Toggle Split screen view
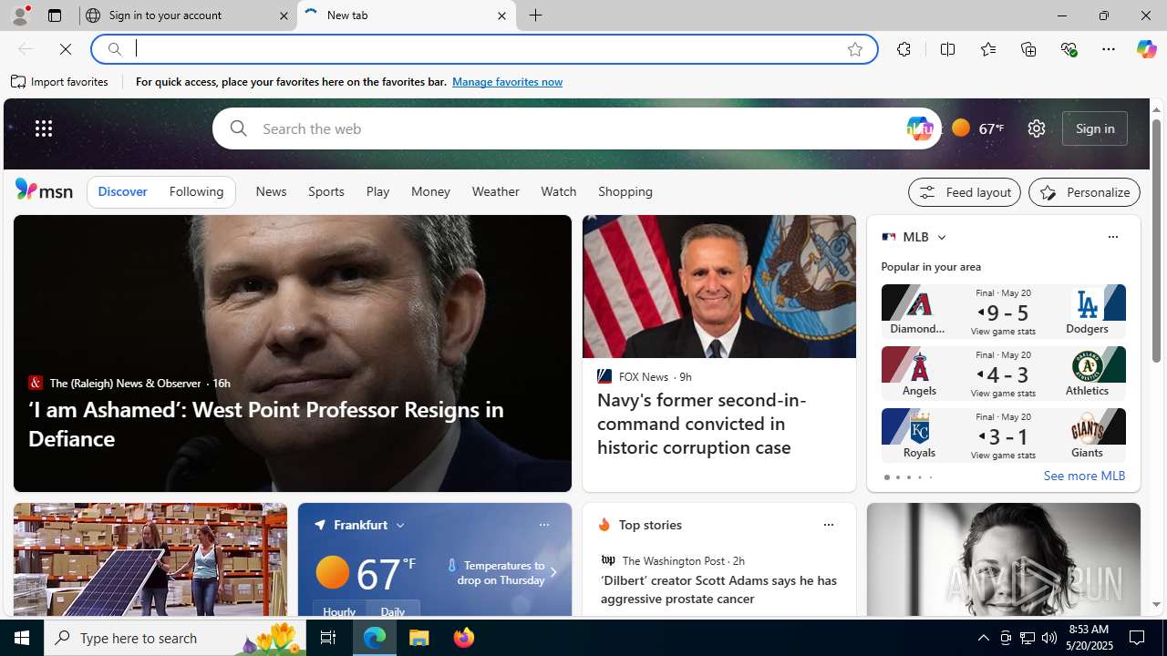The image size is (1167, 656). (x=948, y=49)
